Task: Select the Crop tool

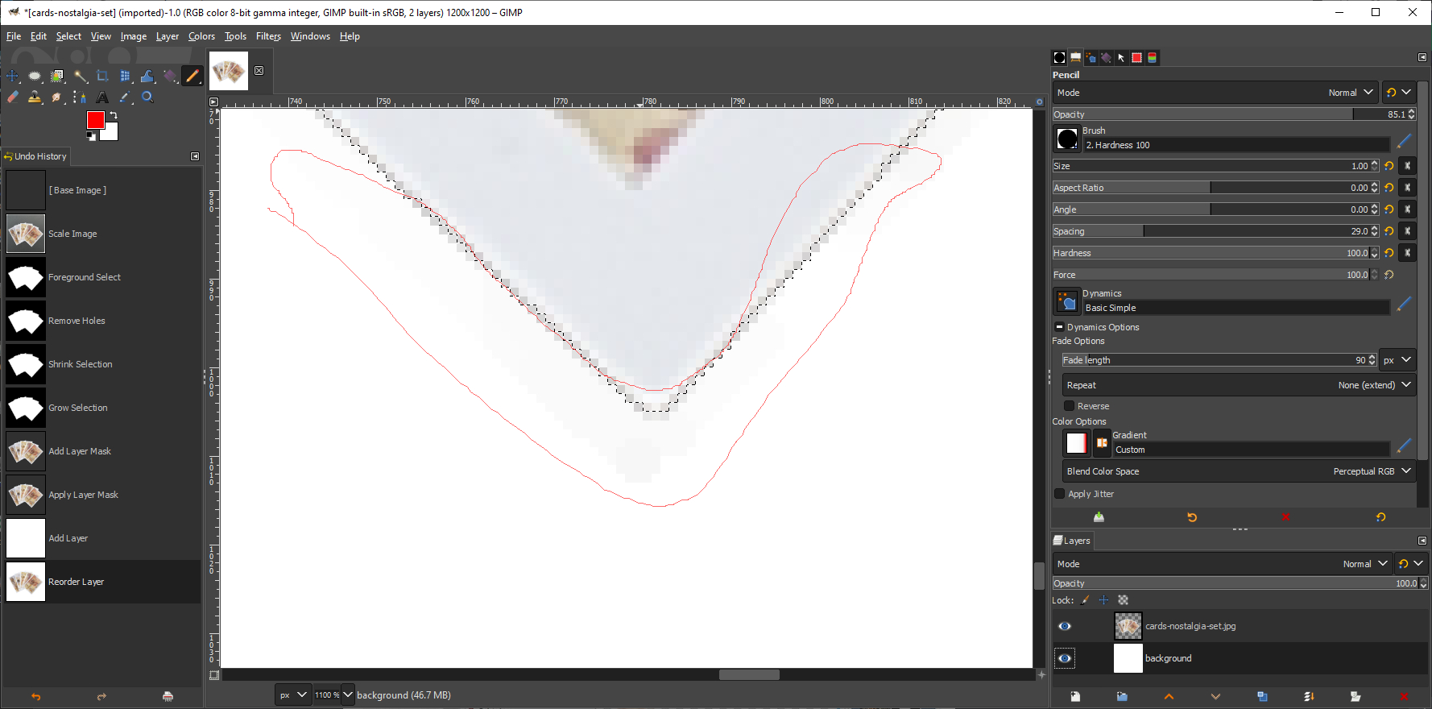Action: point(102,76)
